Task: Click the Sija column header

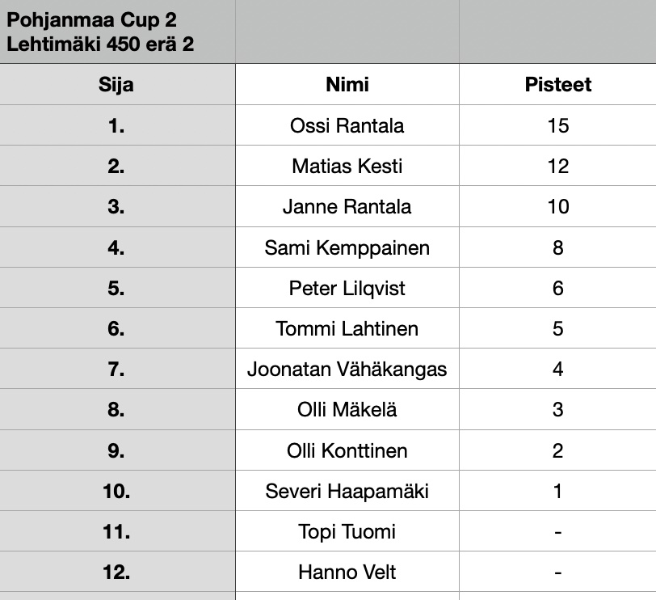Action: tap(118, 84)
